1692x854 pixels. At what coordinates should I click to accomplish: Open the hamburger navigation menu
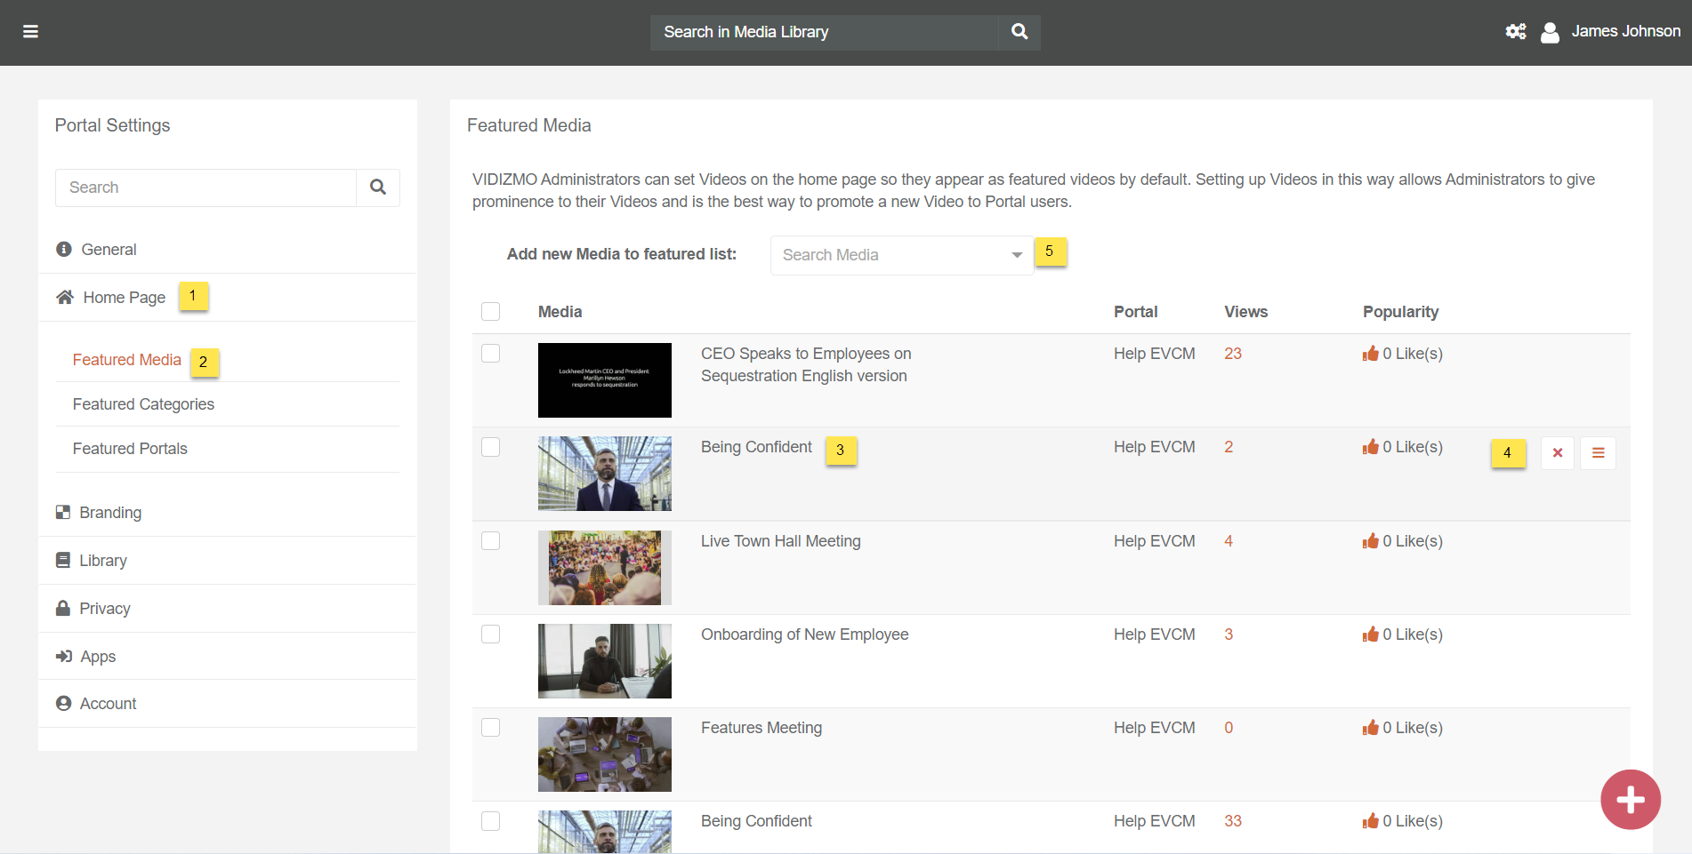click(x=30, y=32)
